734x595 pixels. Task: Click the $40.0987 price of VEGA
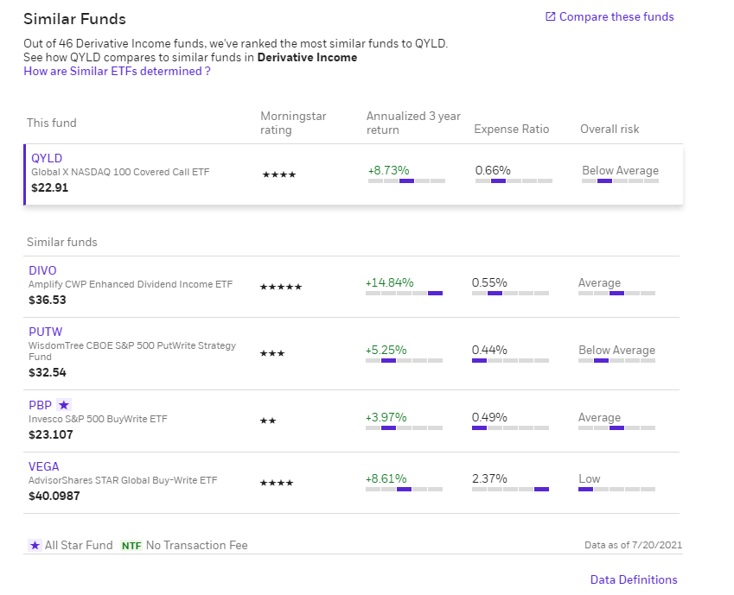54,496
